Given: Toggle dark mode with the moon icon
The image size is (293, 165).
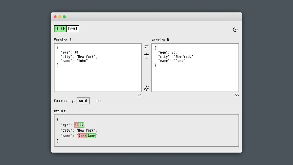Looking at the screenshot, I should 235,29.
